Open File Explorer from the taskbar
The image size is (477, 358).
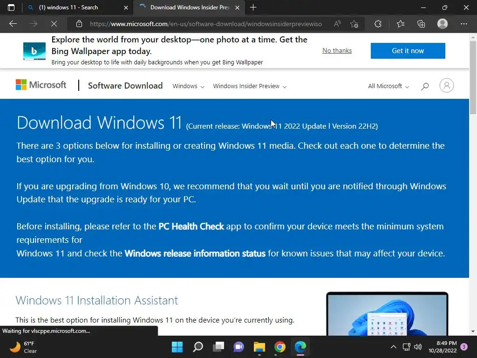tap(259, 347)
